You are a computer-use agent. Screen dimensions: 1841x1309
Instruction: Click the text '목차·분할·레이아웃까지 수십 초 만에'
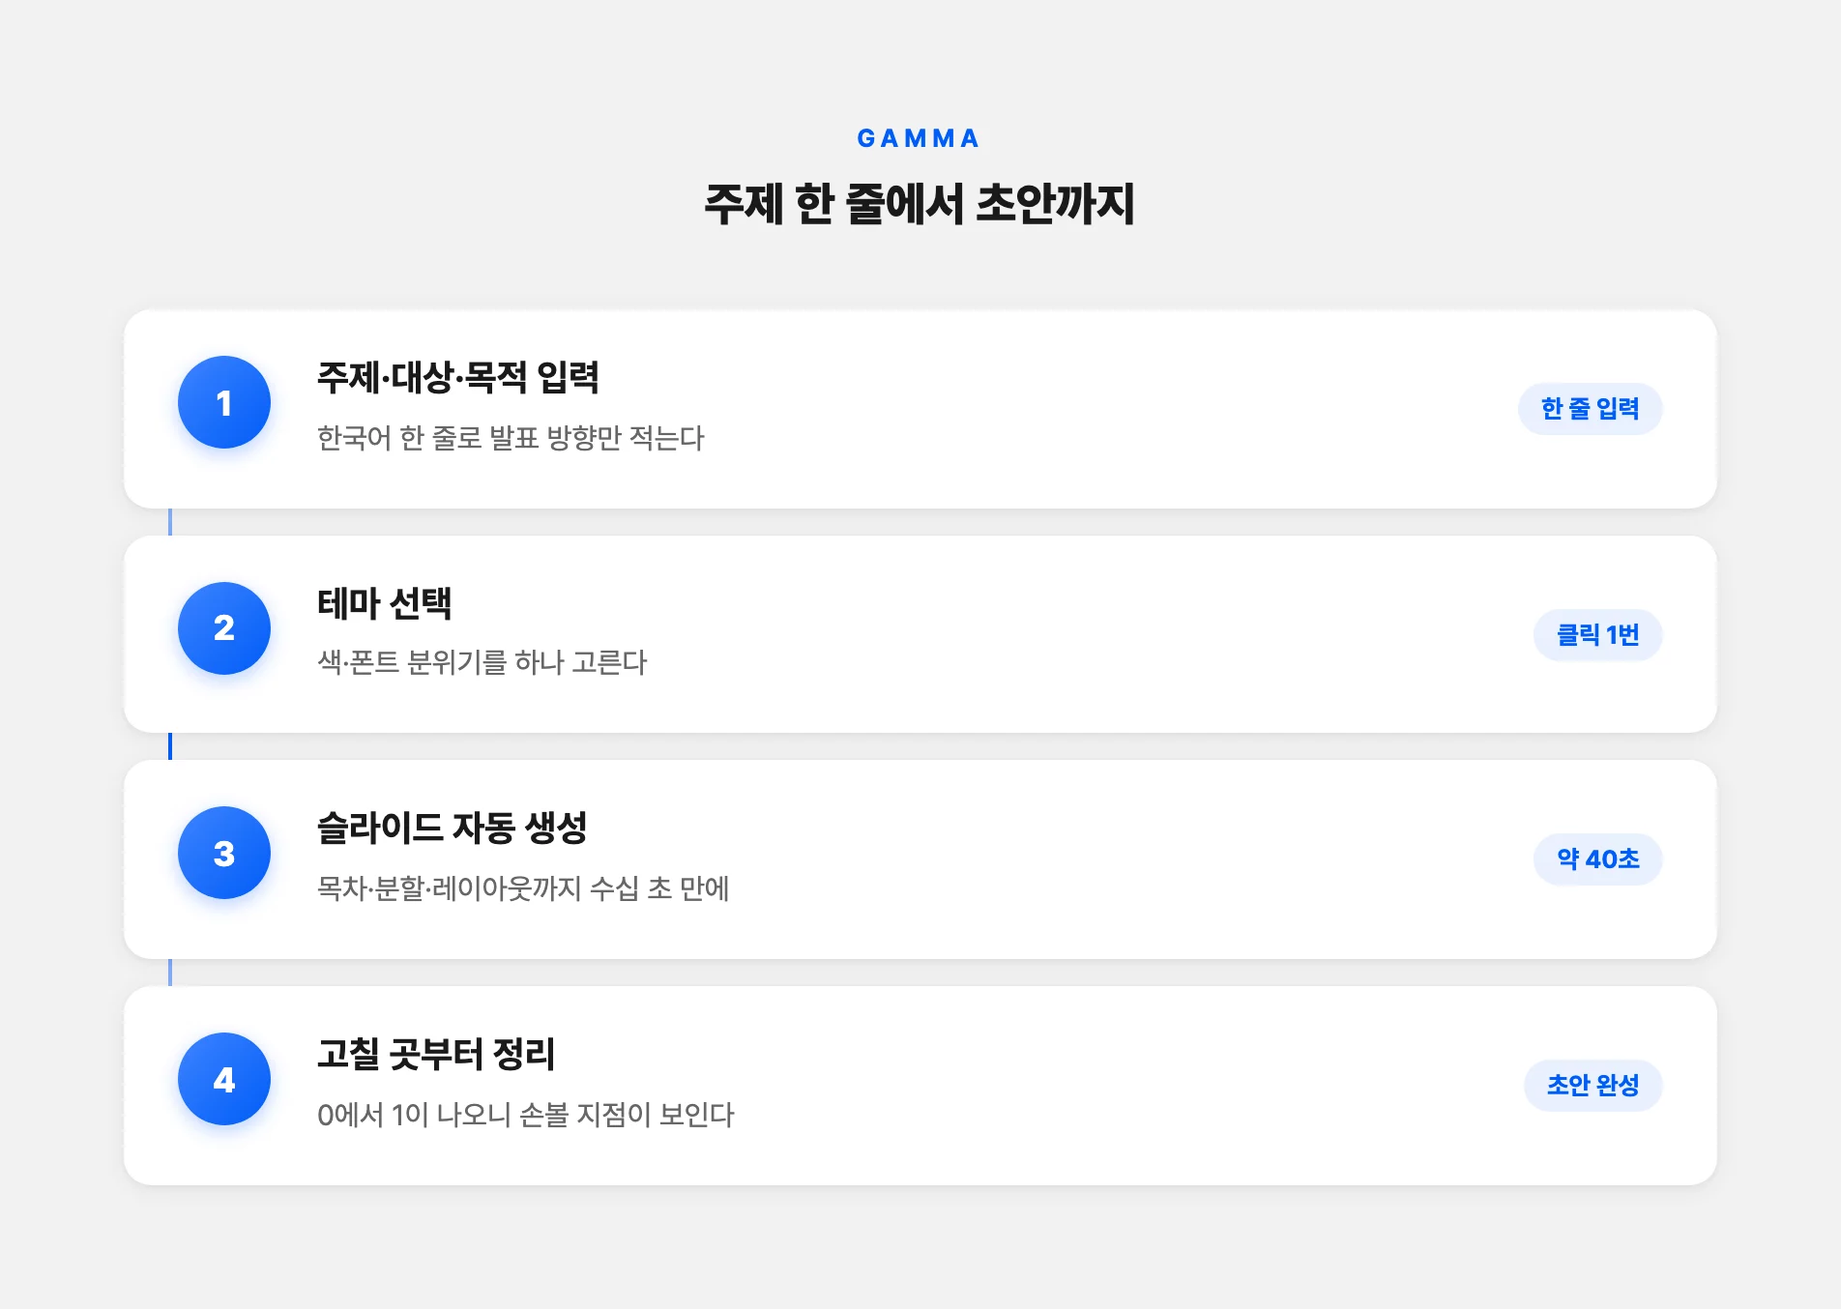[x=523, y=888]
